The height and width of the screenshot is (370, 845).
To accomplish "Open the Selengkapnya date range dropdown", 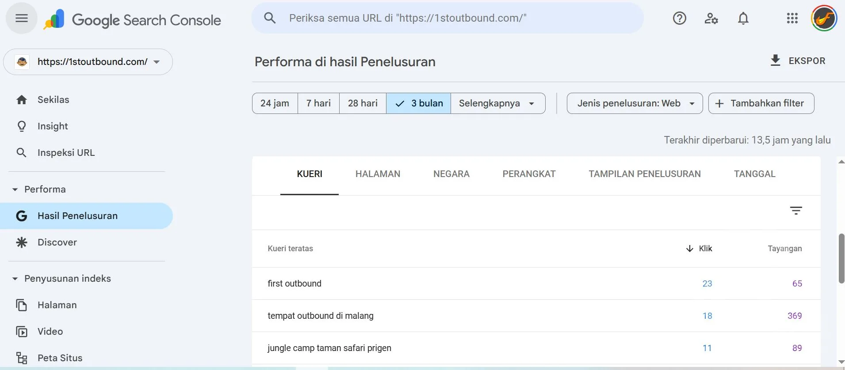I will [x=498, y=103].
